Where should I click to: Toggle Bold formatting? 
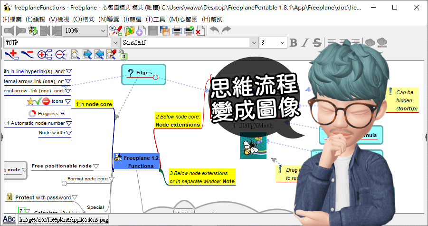(x=293, y=43)
